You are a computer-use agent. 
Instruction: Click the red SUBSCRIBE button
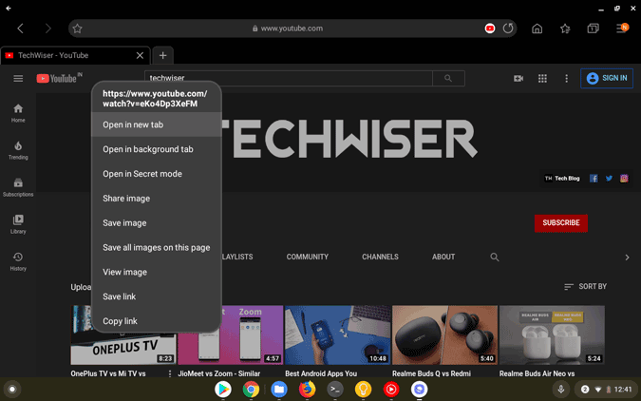pos(561,223)
